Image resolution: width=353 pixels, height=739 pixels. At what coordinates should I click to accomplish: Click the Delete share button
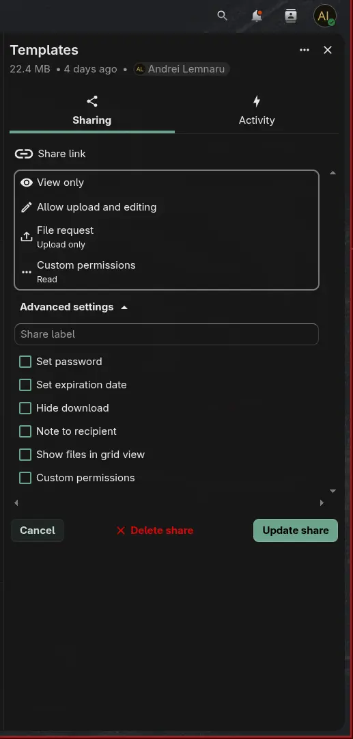(x=155, y=530)
